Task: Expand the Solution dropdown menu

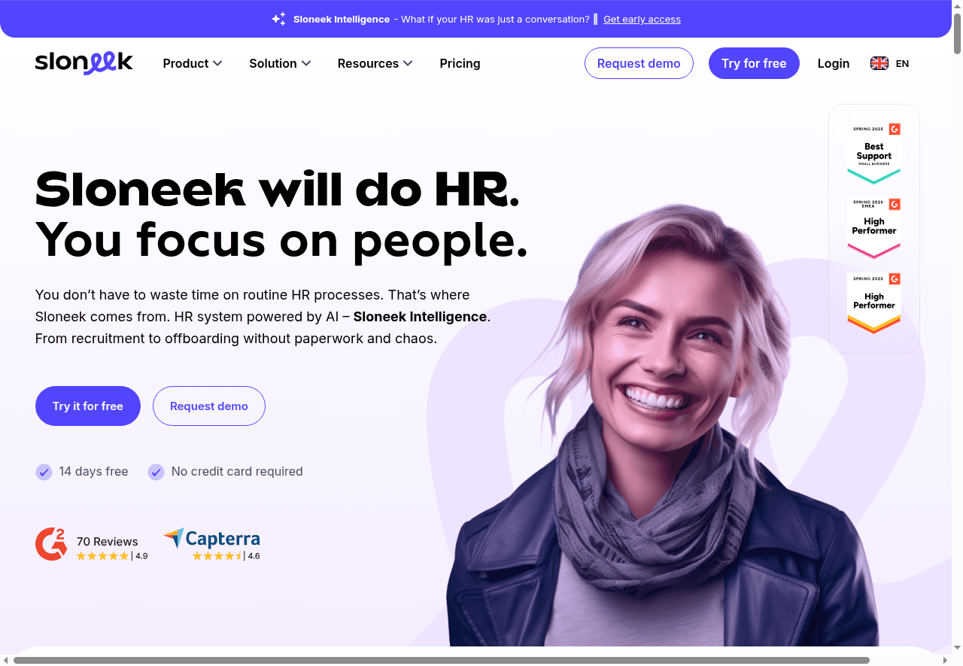Action: pyautogui.click(x=280, y=63)
